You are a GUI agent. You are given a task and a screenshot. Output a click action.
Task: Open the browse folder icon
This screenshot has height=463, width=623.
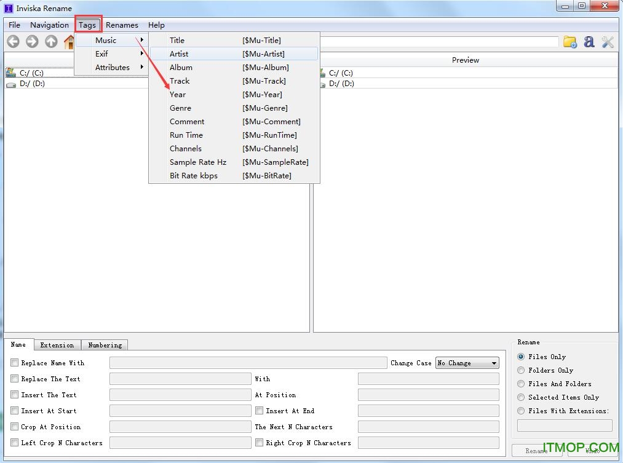[569, 42]
